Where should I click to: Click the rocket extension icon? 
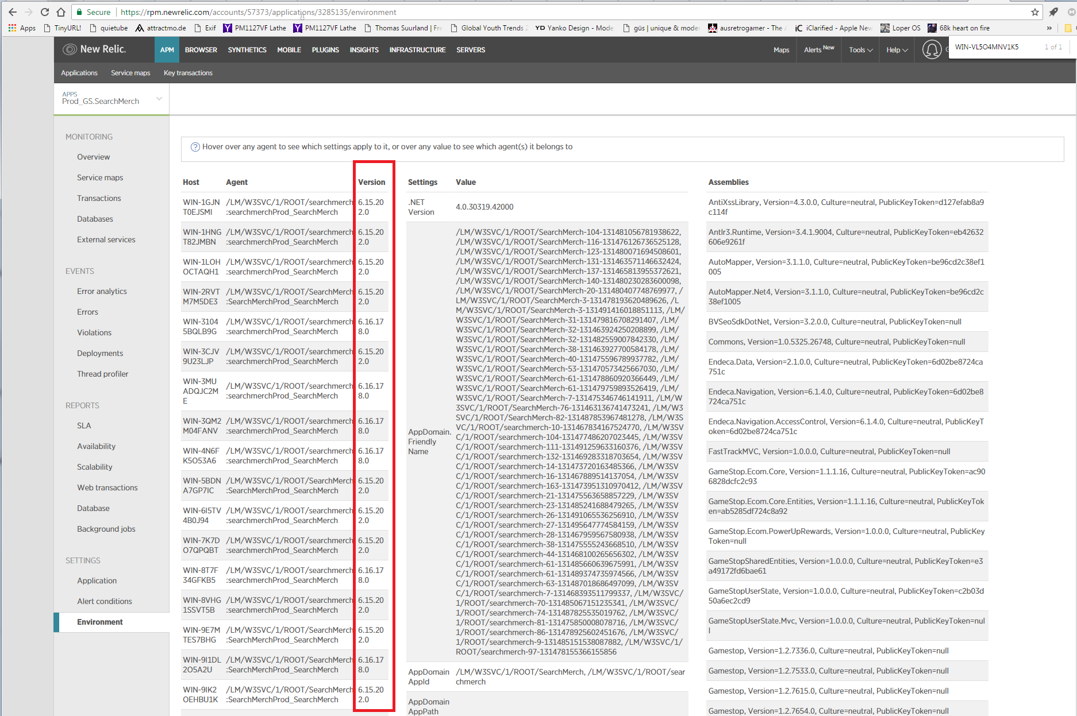[1053, 12]
